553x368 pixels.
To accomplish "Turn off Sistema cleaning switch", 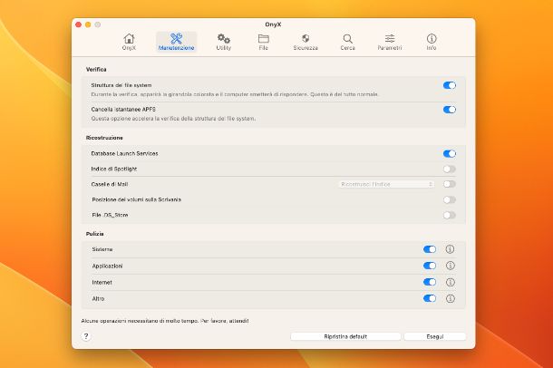I will point(430,249).
